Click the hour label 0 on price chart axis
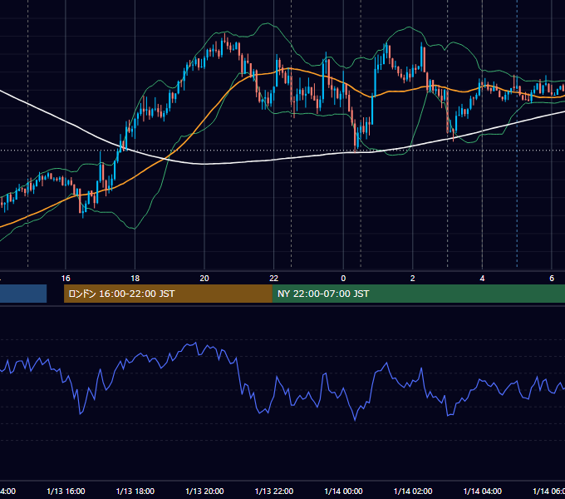The image size is (565, 499). point(343,279)
